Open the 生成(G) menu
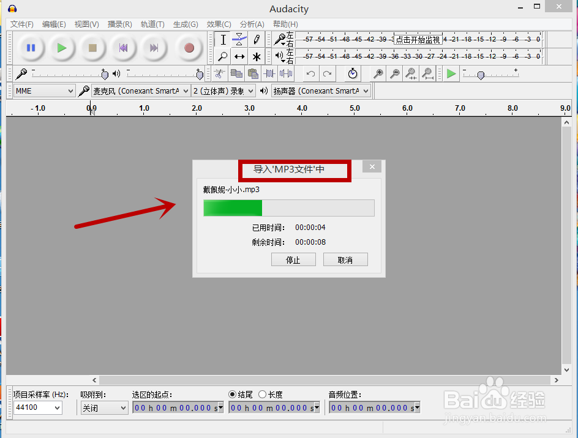Viewport: 578px width, 438px height. 186,24
